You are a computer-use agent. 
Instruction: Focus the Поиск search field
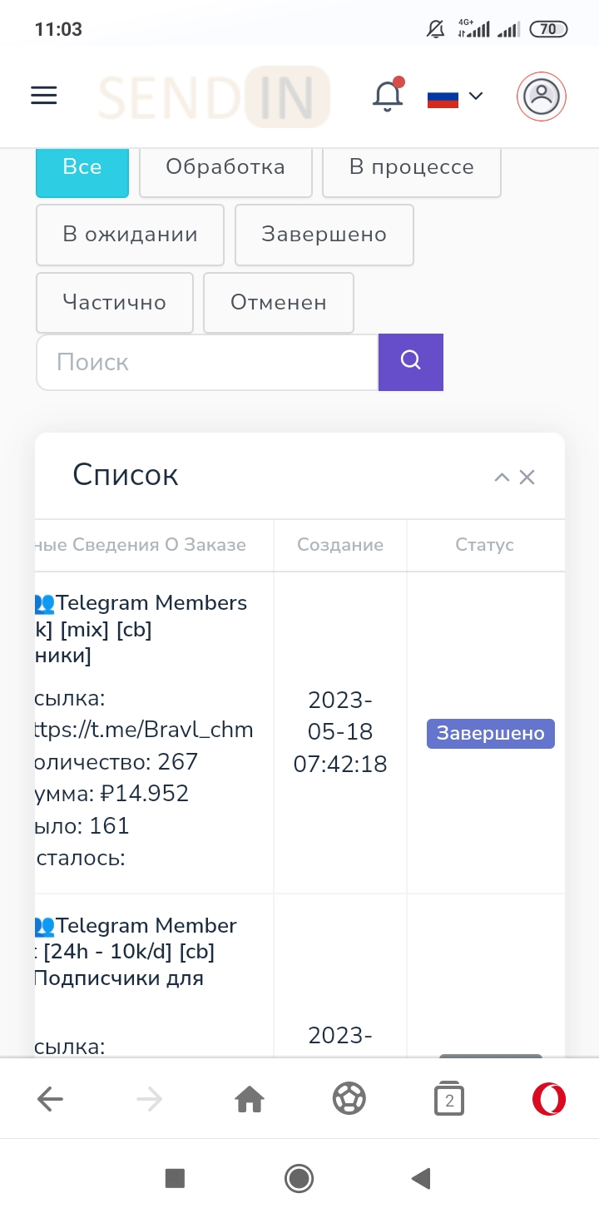207,363
